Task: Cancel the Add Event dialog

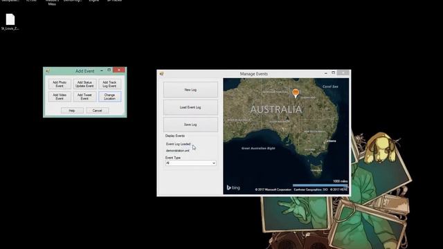Action: tap(97, 111)
